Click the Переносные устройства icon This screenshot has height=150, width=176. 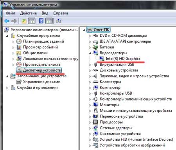[x=95, y=116]
